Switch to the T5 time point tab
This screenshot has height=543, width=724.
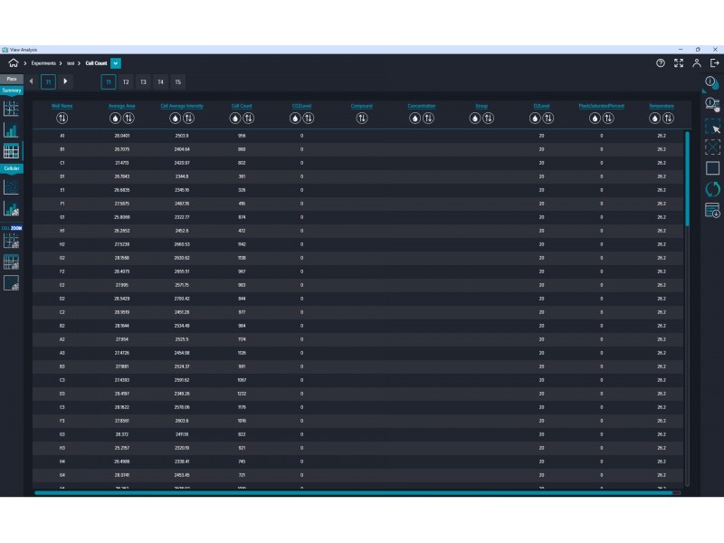click(x=178, y=82)
